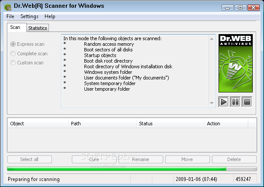Stop the scan with the stop button
264x187 pixels.
[247, 102]
